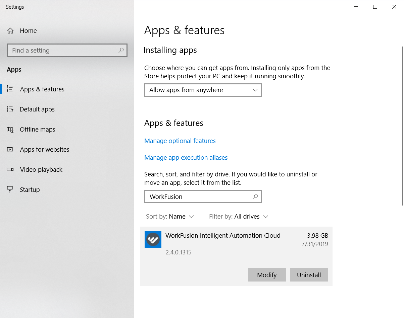Click the Startup sidebar icon
Screen dimensions: 404x318
point(10,189)
